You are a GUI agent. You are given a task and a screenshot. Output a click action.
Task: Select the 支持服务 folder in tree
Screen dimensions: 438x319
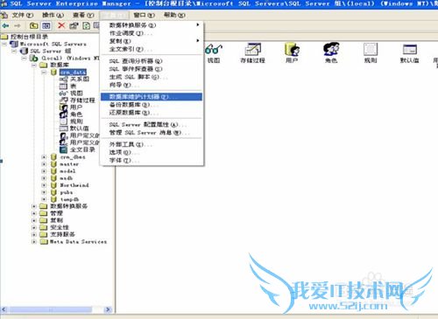(62, 234)
